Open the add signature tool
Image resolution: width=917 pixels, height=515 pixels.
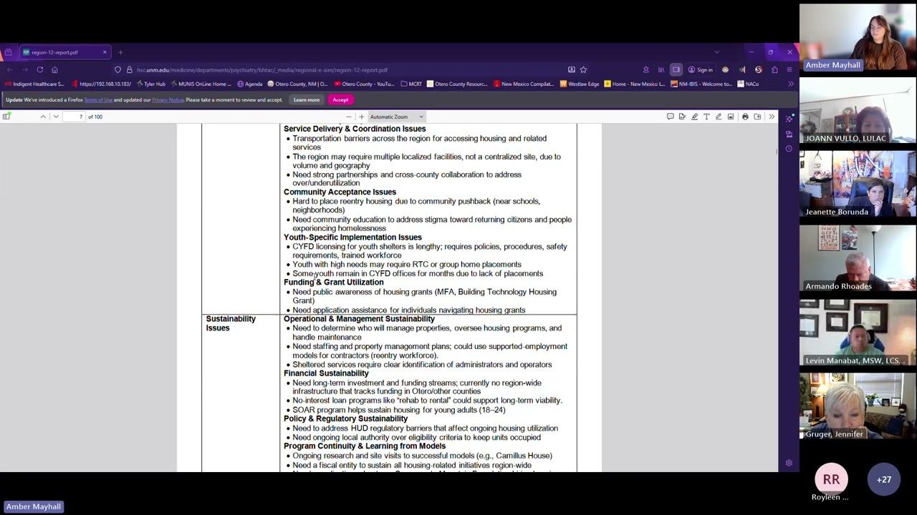682,117
